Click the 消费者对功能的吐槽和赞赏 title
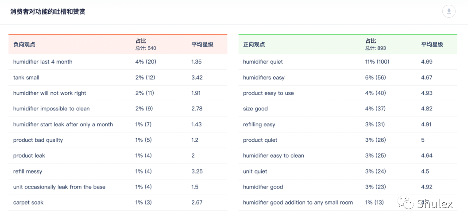Image resolution: width=468 pixels, height=223 pixels. pos(48,12)
